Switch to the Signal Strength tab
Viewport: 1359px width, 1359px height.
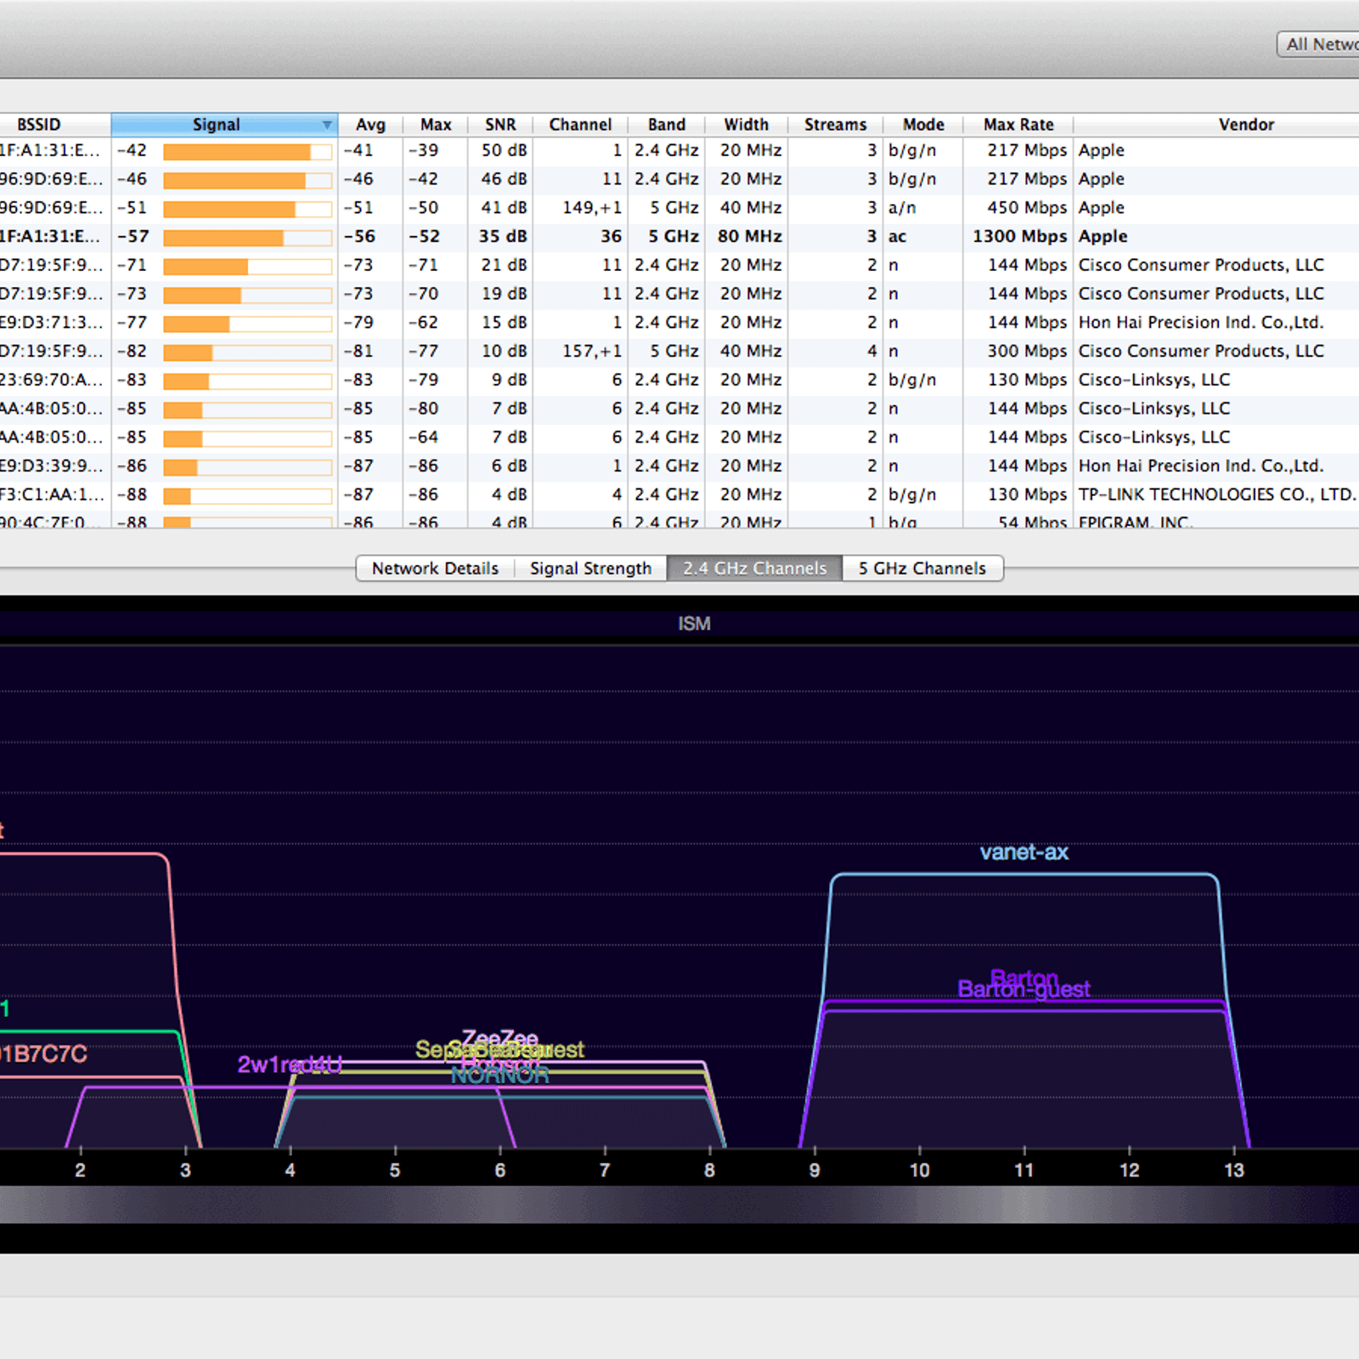(590, 568)
